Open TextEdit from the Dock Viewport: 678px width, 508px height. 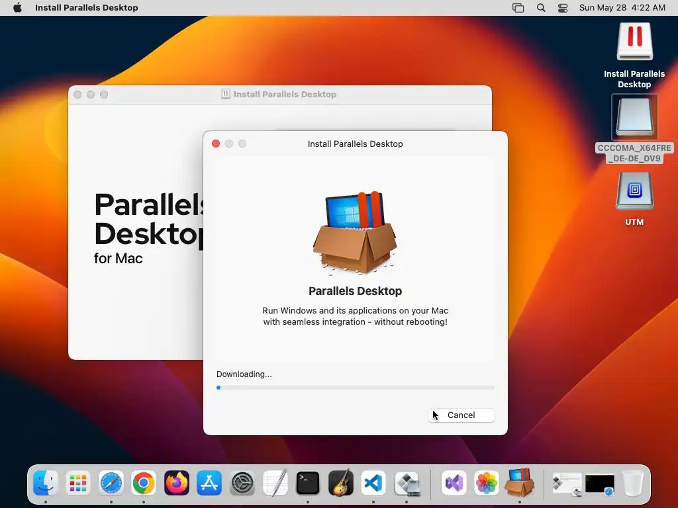point(275,482)
